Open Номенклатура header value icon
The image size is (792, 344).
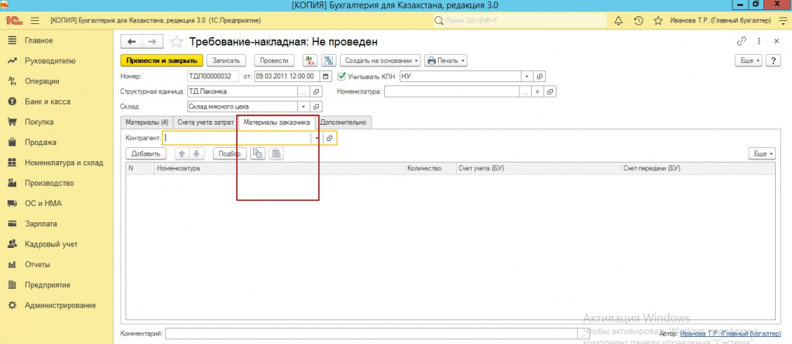click(550, 92)
